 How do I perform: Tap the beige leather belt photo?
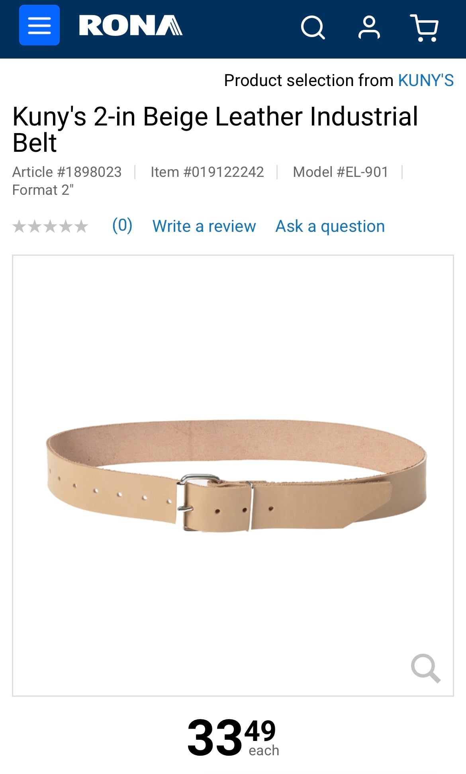click(237, 476)
